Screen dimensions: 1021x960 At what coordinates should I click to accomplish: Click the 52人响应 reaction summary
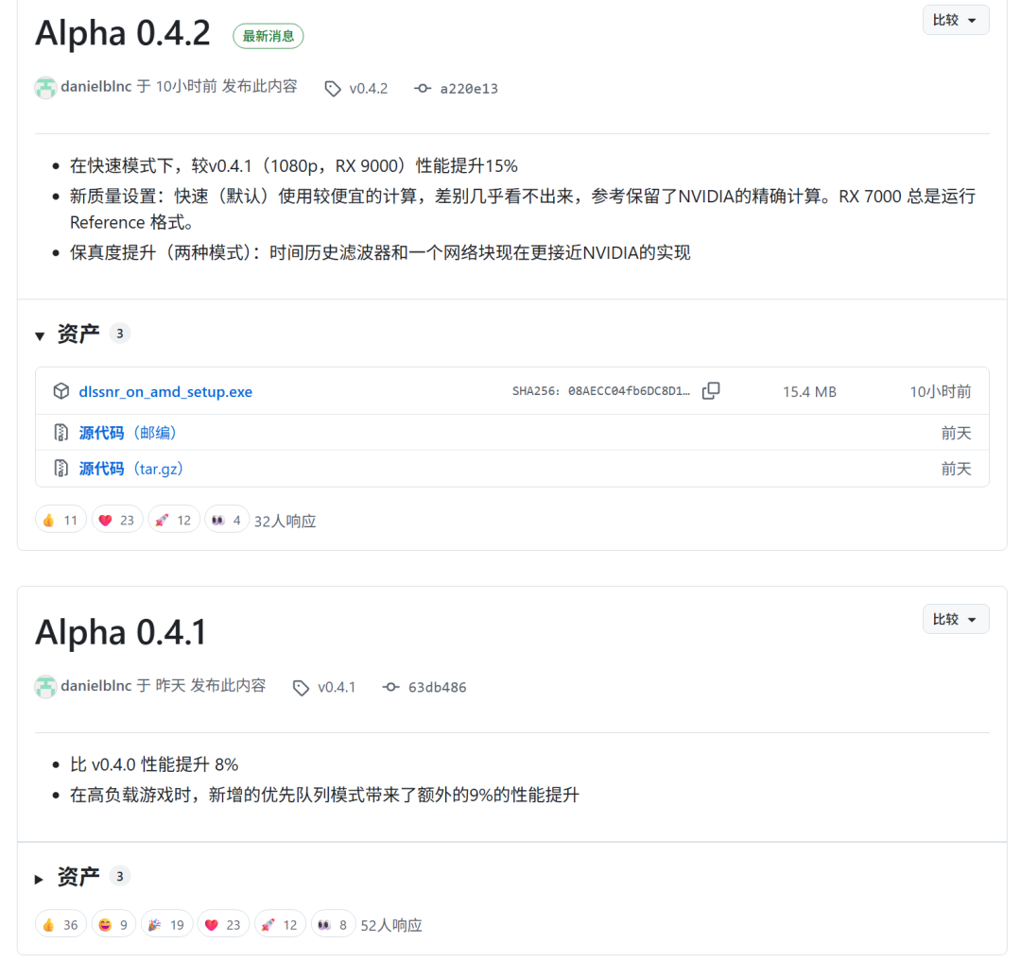pos(391,925)
